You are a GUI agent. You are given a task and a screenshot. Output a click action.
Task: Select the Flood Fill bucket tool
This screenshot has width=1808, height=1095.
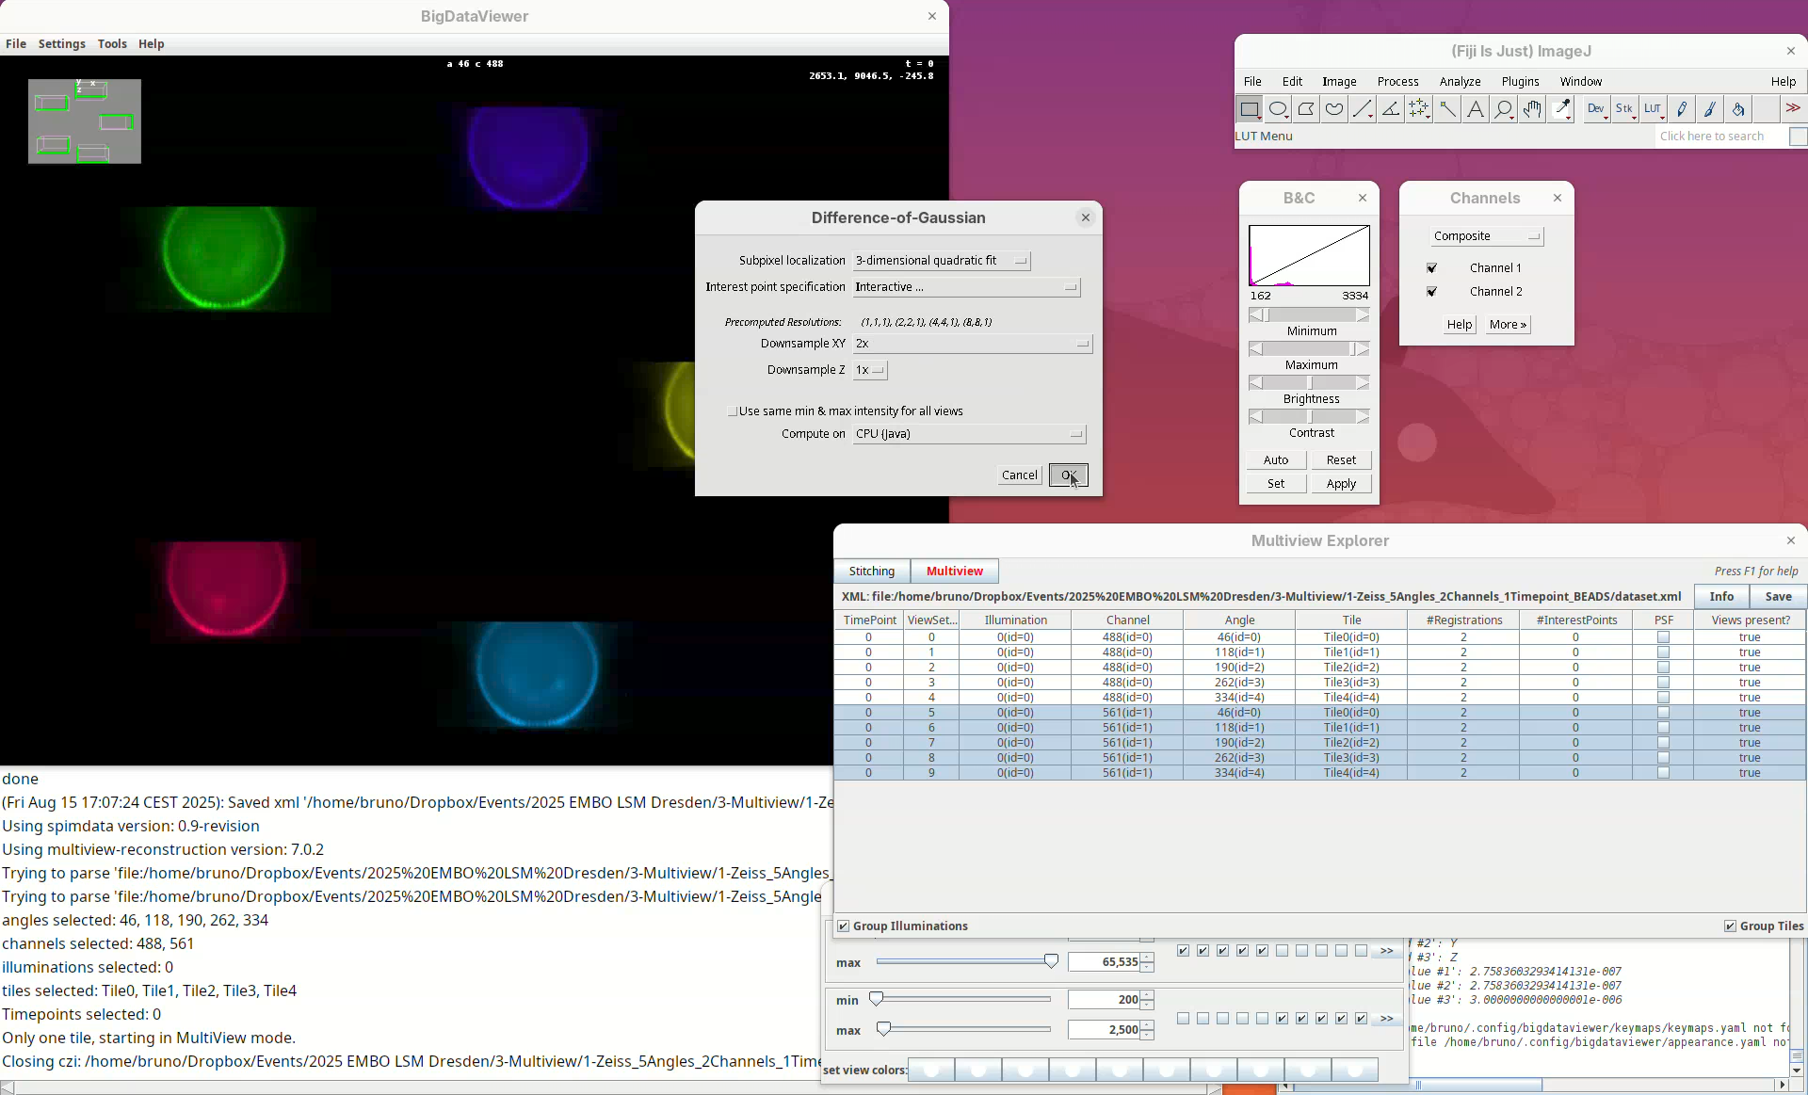[1738, 109]
